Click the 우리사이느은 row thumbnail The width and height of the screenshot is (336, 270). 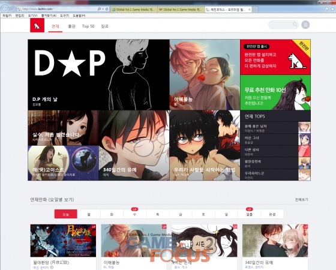point(304,175)
